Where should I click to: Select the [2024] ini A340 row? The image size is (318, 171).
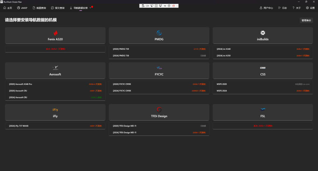coord(263,49)
